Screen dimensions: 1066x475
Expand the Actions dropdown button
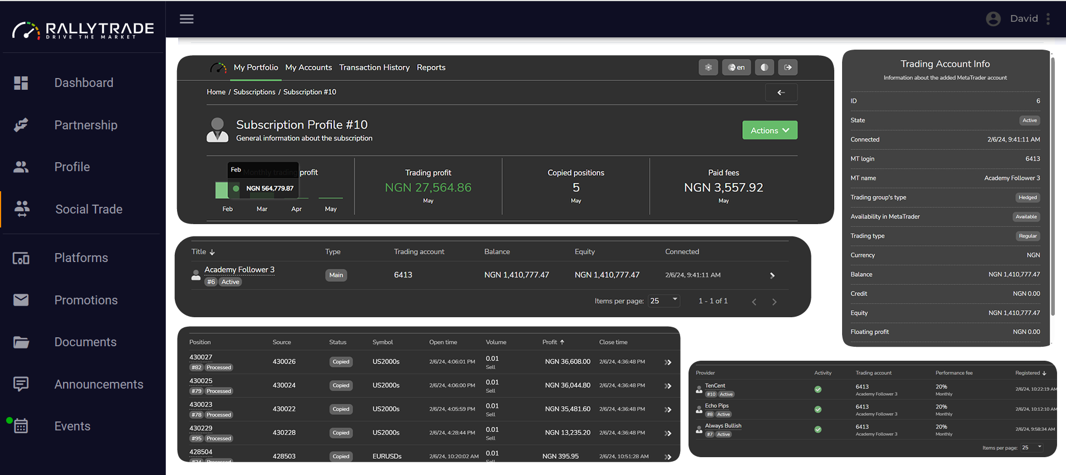point(769,130)
